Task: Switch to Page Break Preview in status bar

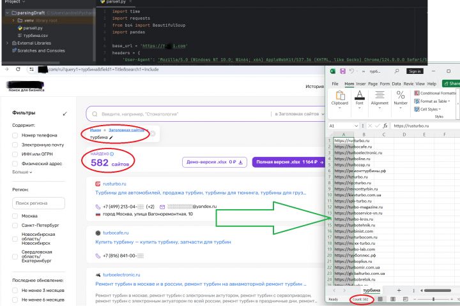Action: 406,299
